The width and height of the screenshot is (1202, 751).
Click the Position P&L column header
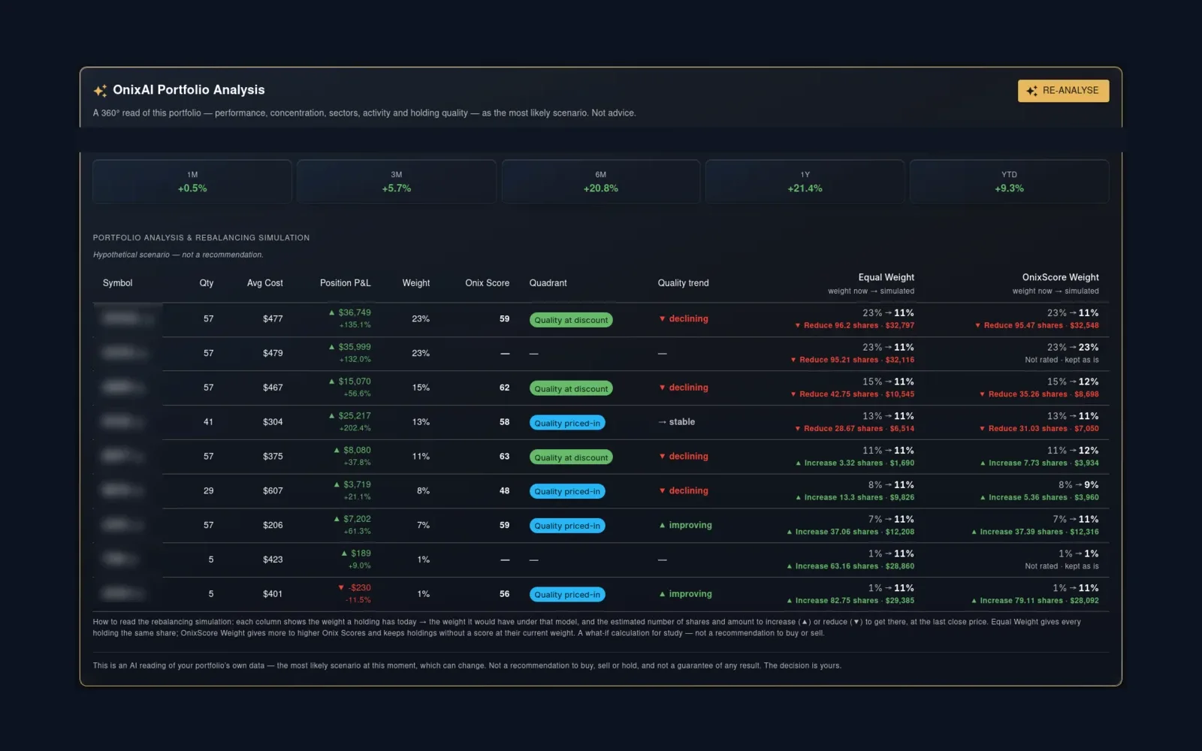(x=346, y=283)
